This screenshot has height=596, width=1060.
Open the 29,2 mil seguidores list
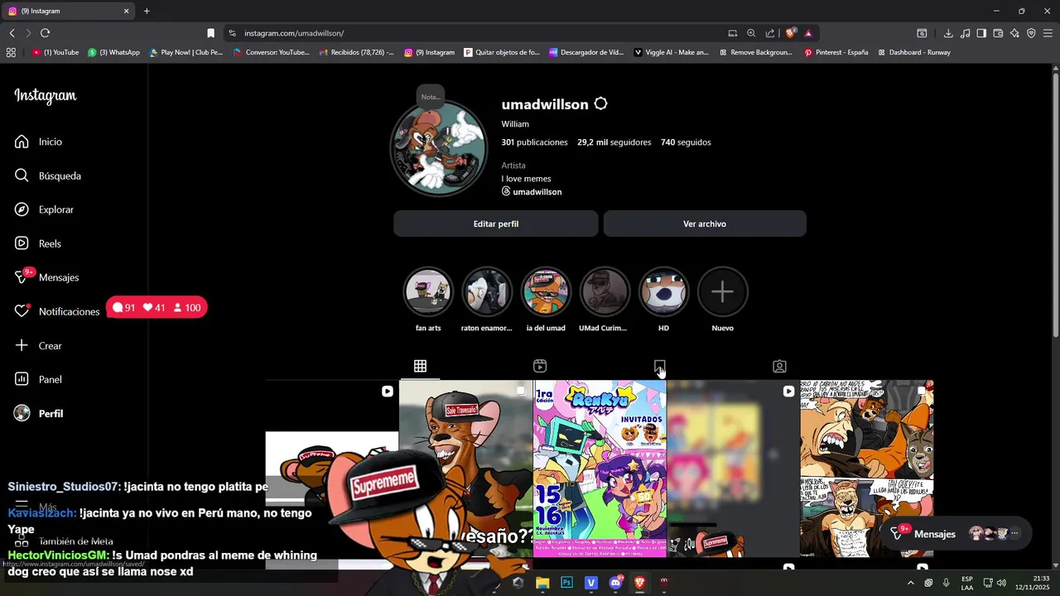tap(614, 142)
